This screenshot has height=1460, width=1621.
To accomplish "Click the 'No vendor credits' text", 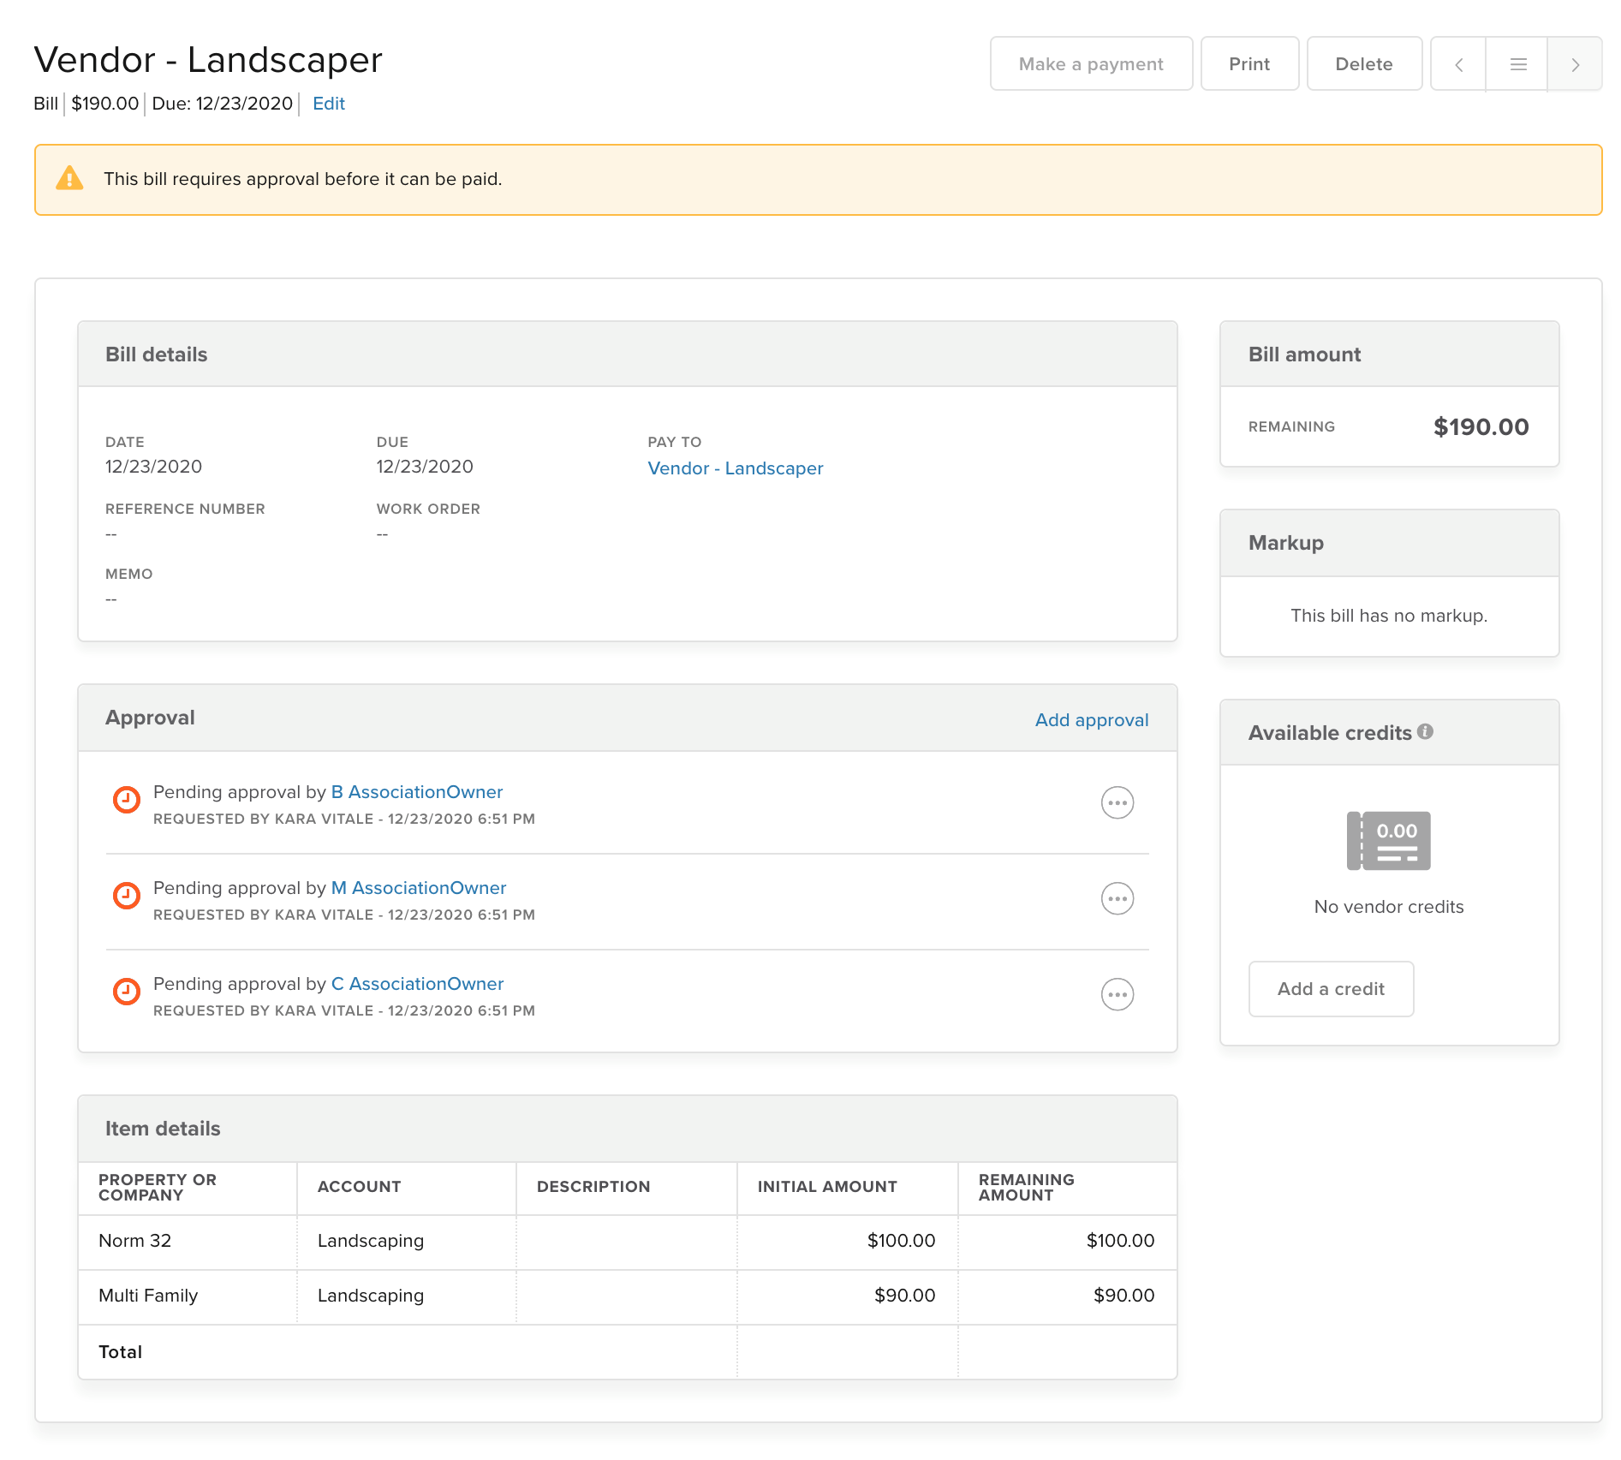I will click(1389, 907).
